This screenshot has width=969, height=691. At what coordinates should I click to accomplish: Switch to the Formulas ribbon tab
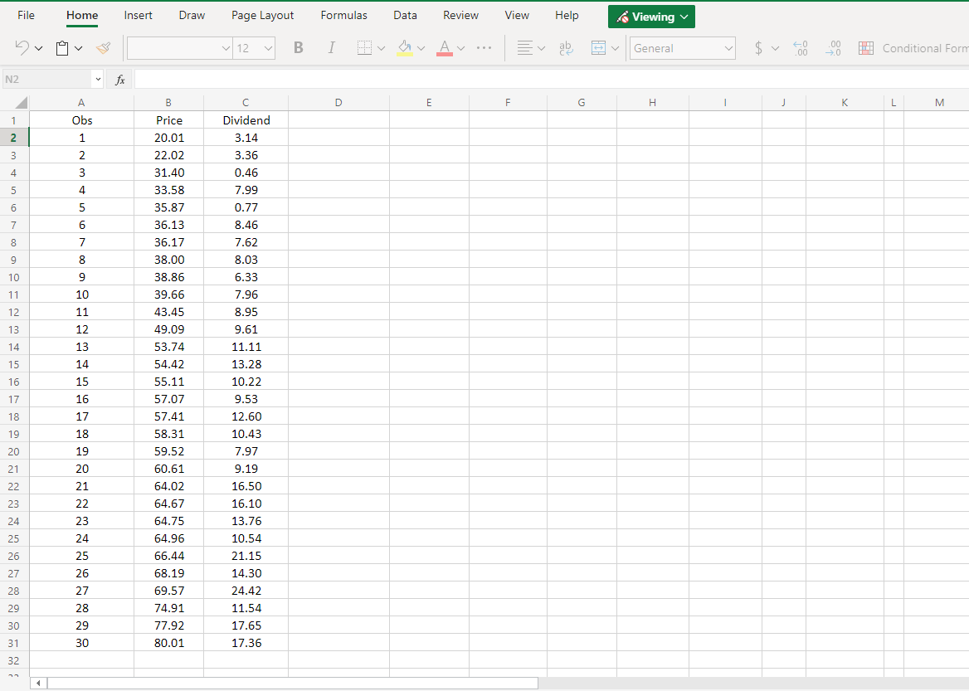343,15
